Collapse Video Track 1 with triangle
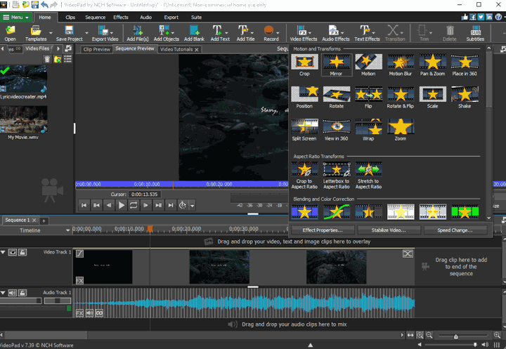The height and width of the screenshot is (349, 506). [4, 252]
